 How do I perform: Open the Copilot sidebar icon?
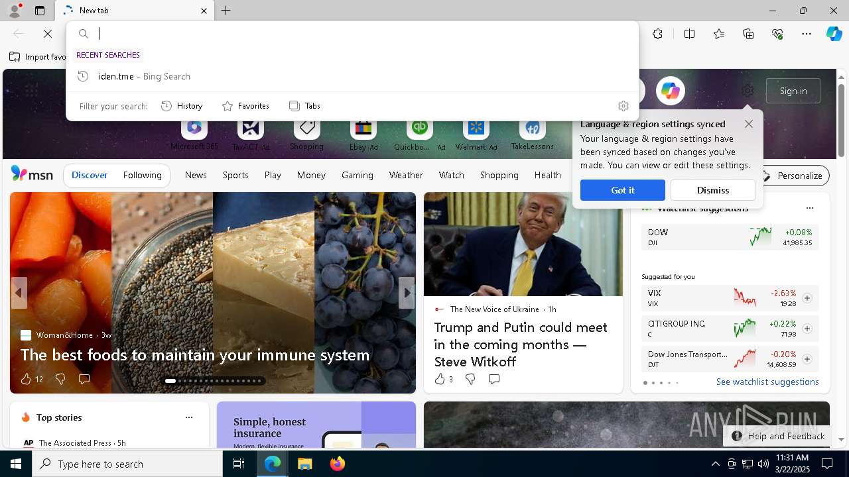(x=834, y=34)
